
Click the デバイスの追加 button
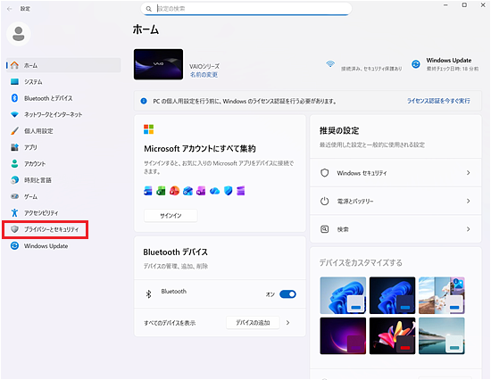click(253, 323)
